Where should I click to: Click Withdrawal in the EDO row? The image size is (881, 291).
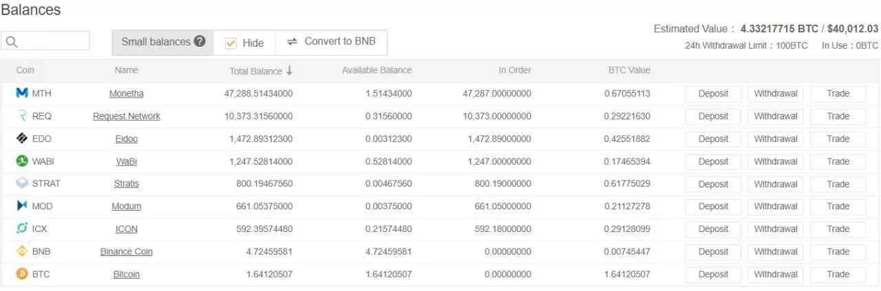(x=776, y=139)
